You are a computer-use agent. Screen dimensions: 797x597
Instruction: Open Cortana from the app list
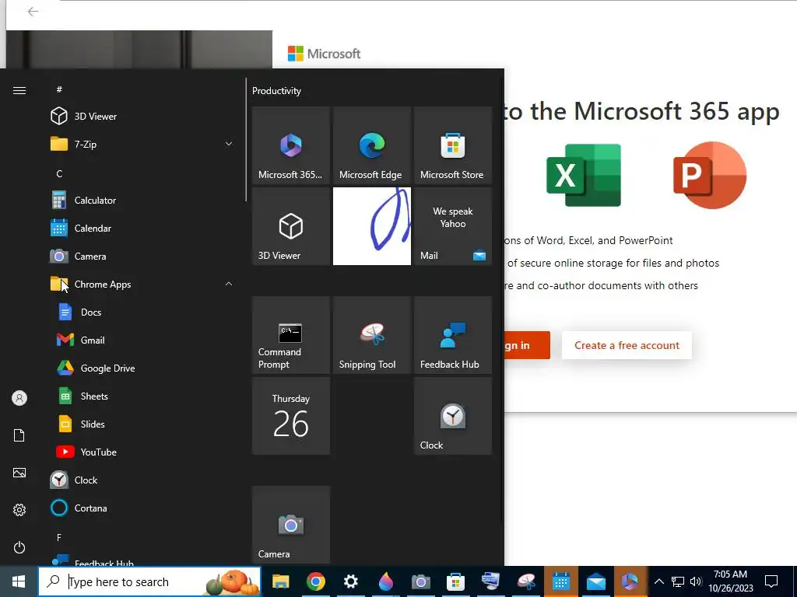coord(142,508)
